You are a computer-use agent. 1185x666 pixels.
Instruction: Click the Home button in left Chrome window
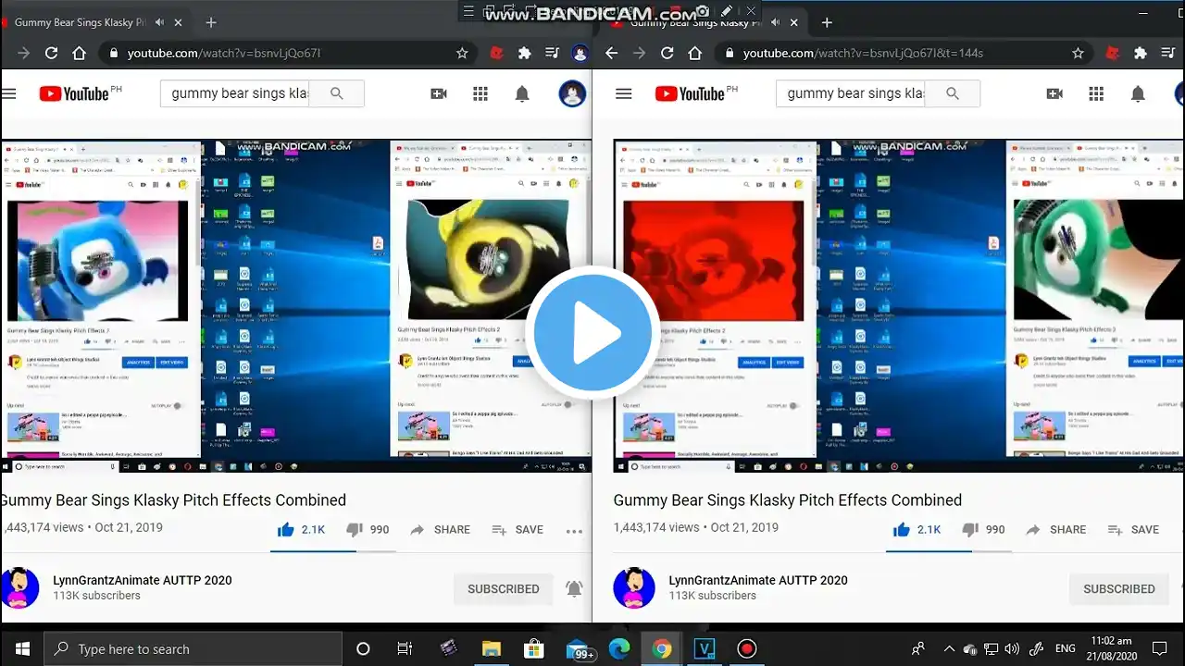coord(80,54)
